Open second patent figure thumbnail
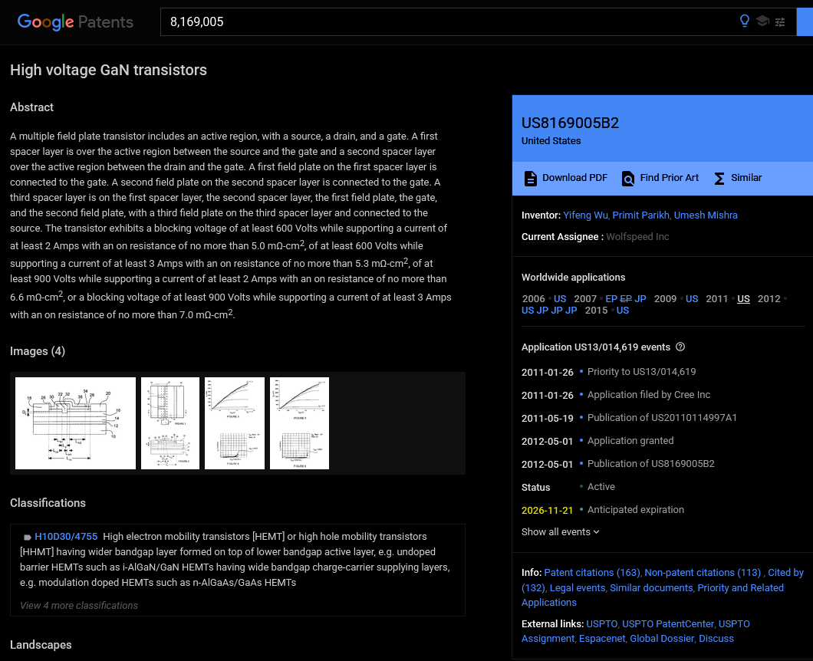 pos(170,423)
